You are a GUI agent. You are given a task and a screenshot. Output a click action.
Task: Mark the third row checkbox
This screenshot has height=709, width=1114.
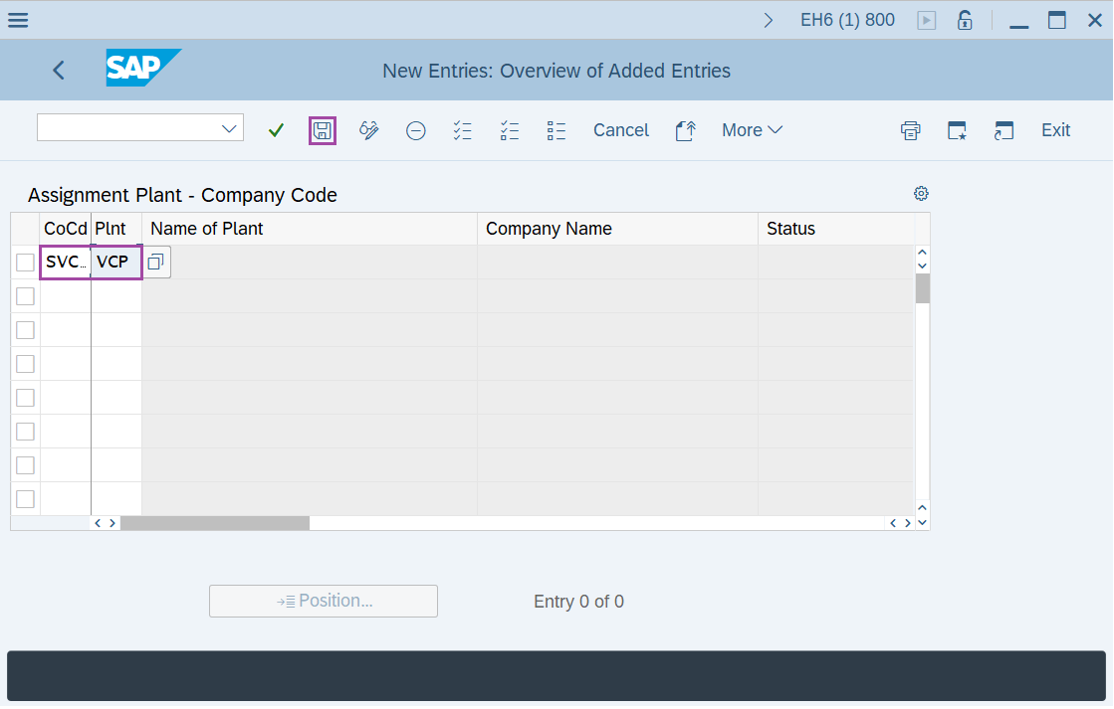25,329
